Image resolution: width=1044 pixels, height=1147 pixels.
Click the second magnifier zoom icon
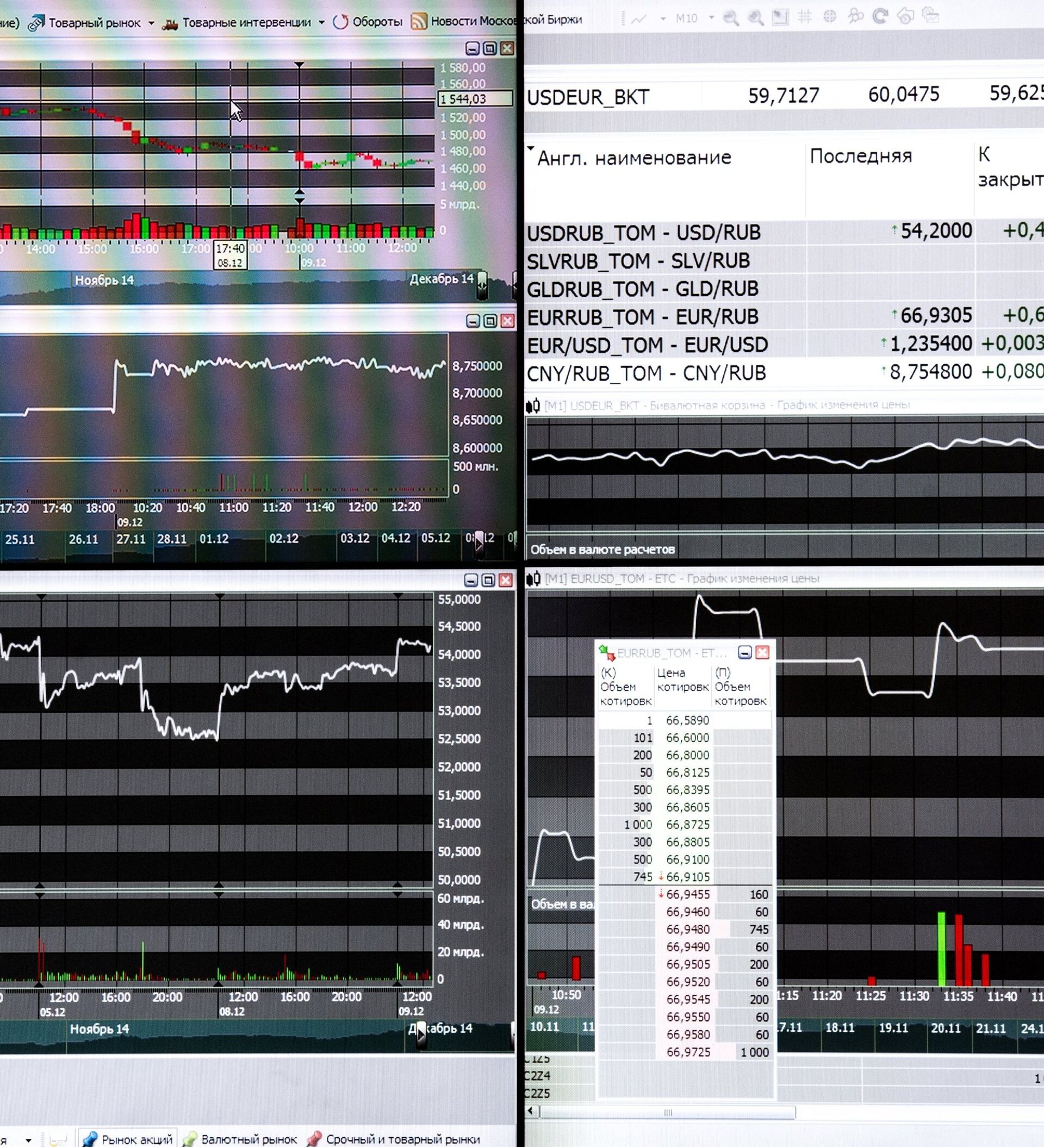755,18
